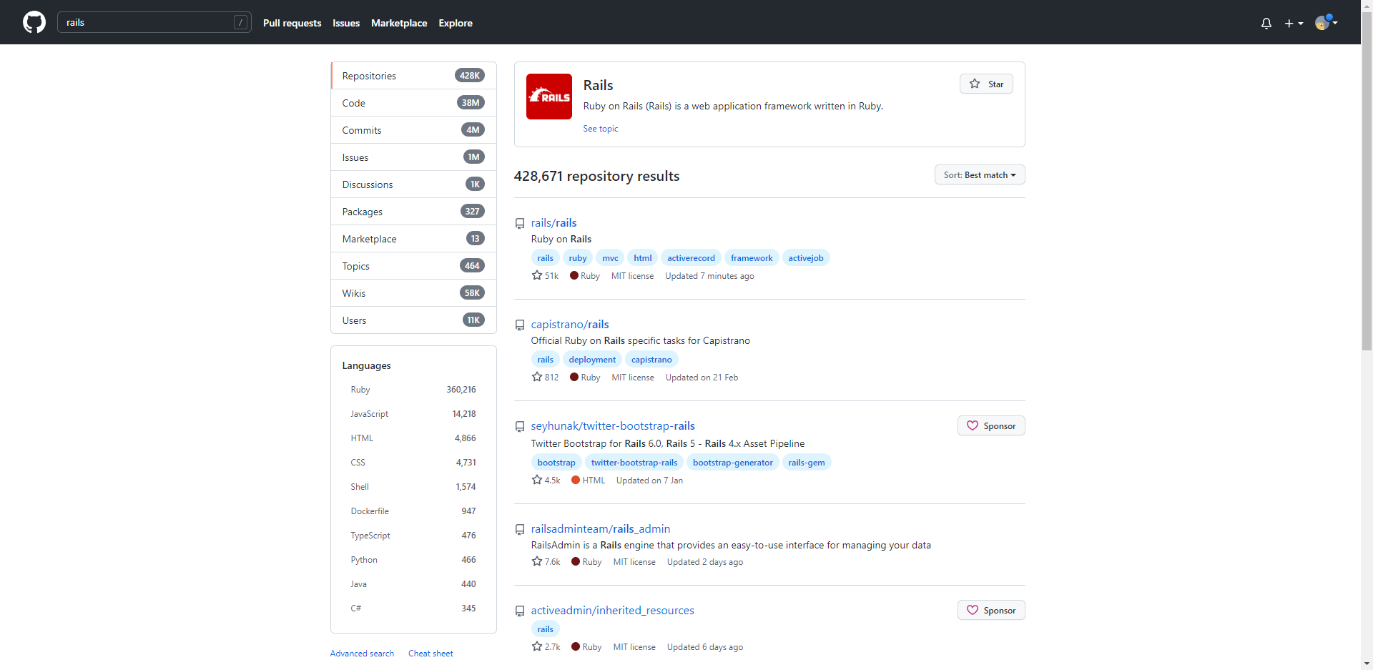This screenshot has height=670, width=1373.
Task: Show Commits search results
Action: pyautogui.click(x=413, y=130)
